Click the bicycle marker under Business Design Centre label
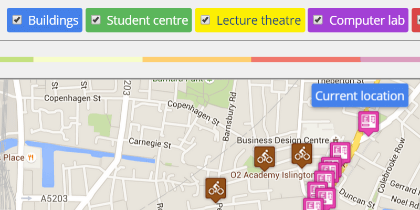The width and height of the screenshot is (420, 210). 302,155
